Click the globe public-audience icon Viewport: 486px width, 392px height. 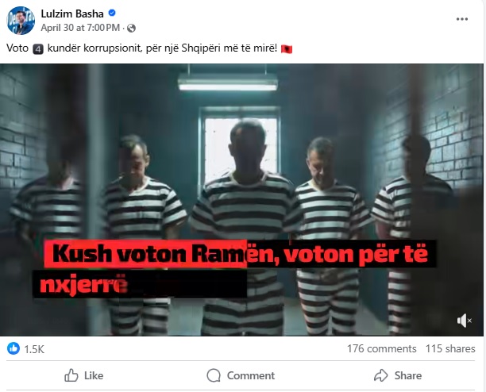click(131, 29)
